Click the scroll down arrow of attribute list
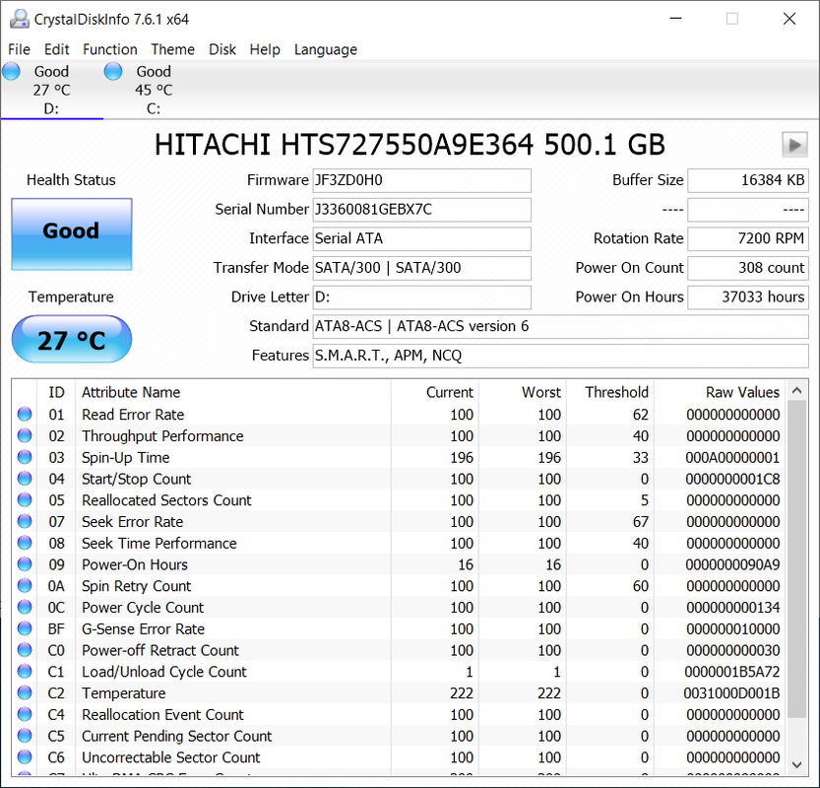 [797, 764]
